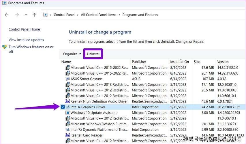Click the version 26.20.100.7325 cell
The image size is (246, 144).
point(229,107)
